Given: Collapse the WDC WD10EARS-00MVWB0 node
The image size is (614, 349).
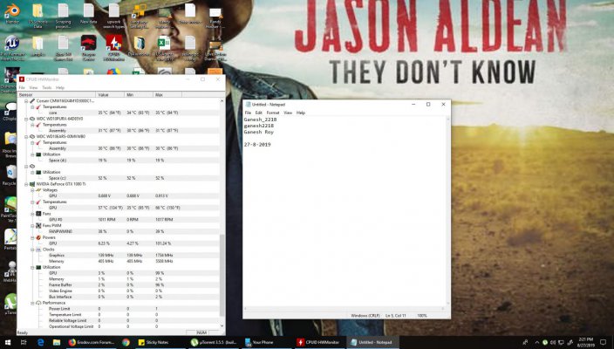Looking at the screenshot, I should [x=26, y=137].
